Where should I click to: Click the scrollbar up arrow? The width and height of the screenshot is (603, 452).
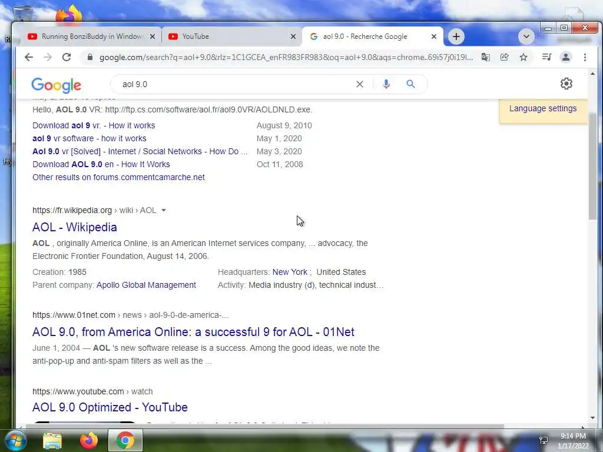(x=592, y=74)
